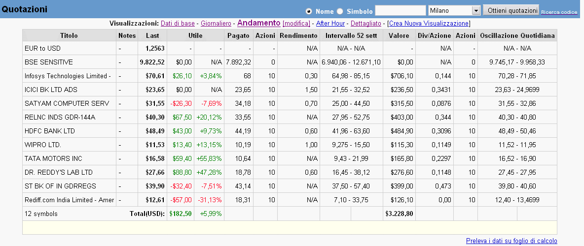The width and height of the screenshot is (584, 246).
Task: Click the 6.940,06 - 12.671,10 range
Action: (x=351, y=62)
